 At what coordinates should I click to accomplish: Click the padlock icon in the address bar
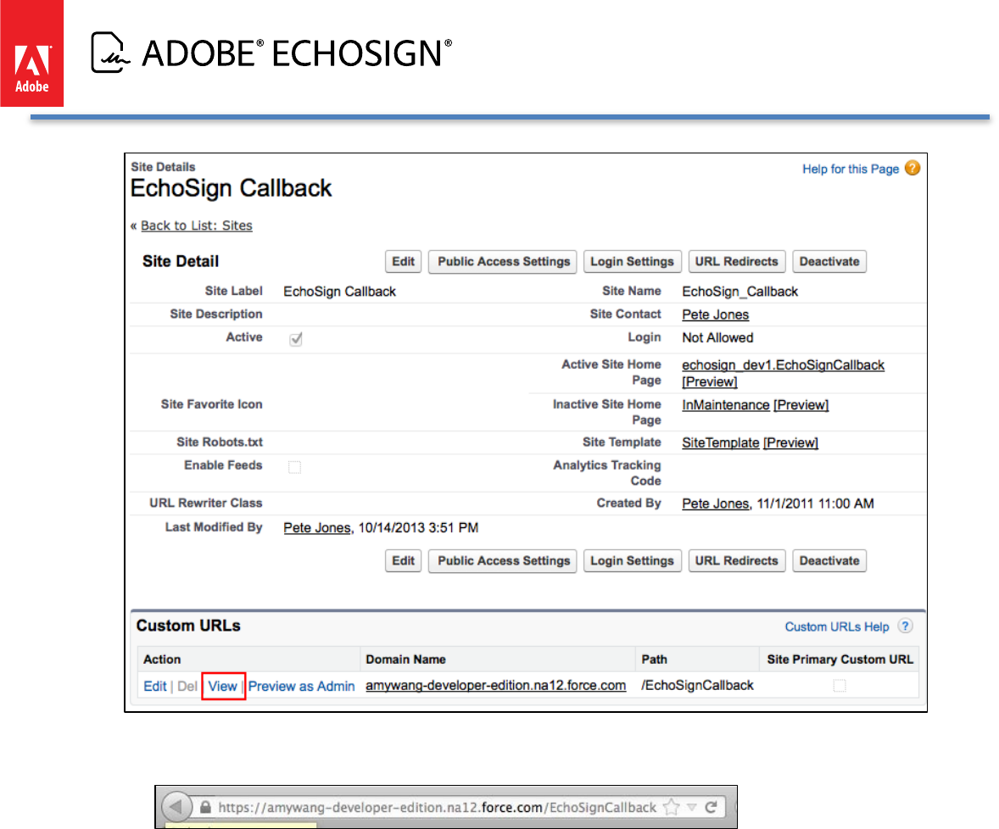[205, 807]
